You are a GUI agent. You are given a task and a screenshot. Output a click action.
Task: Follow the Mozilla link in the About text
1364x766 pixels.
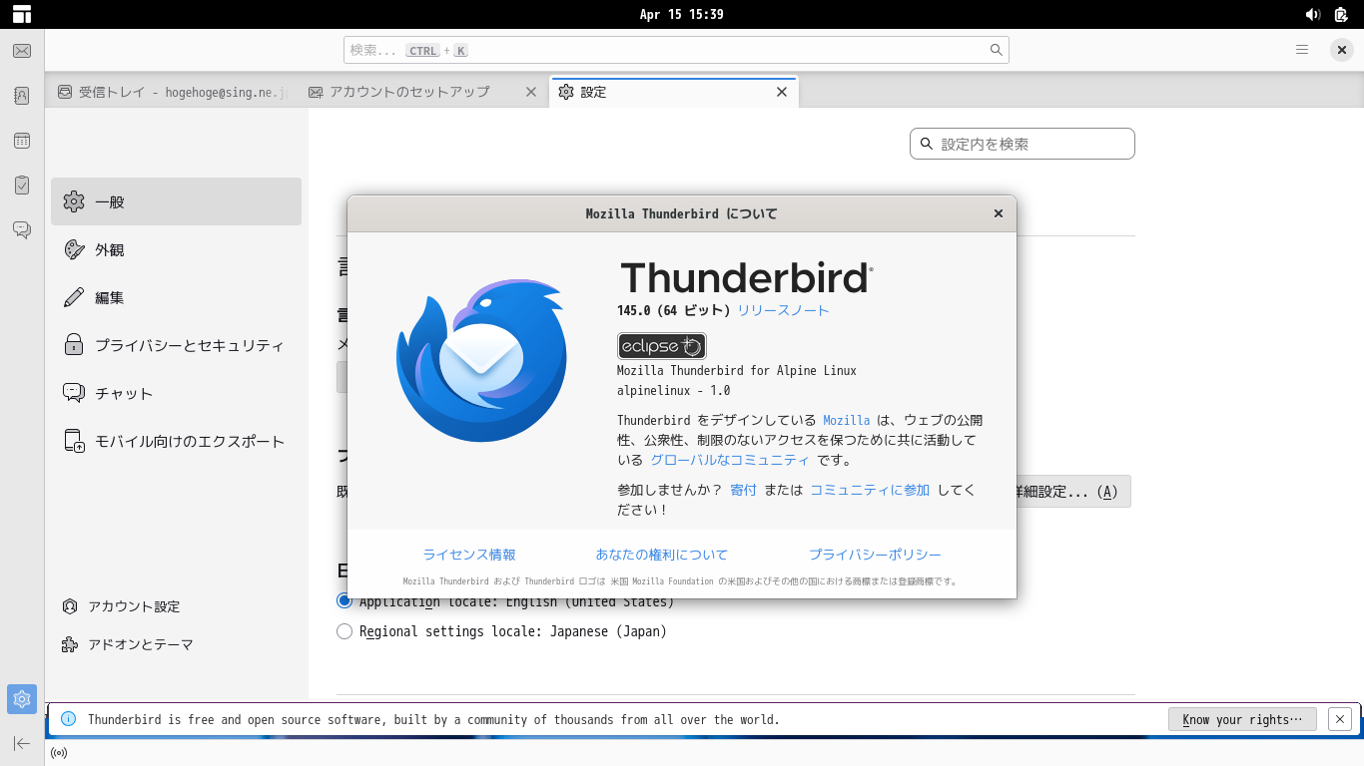click(847, 420)
